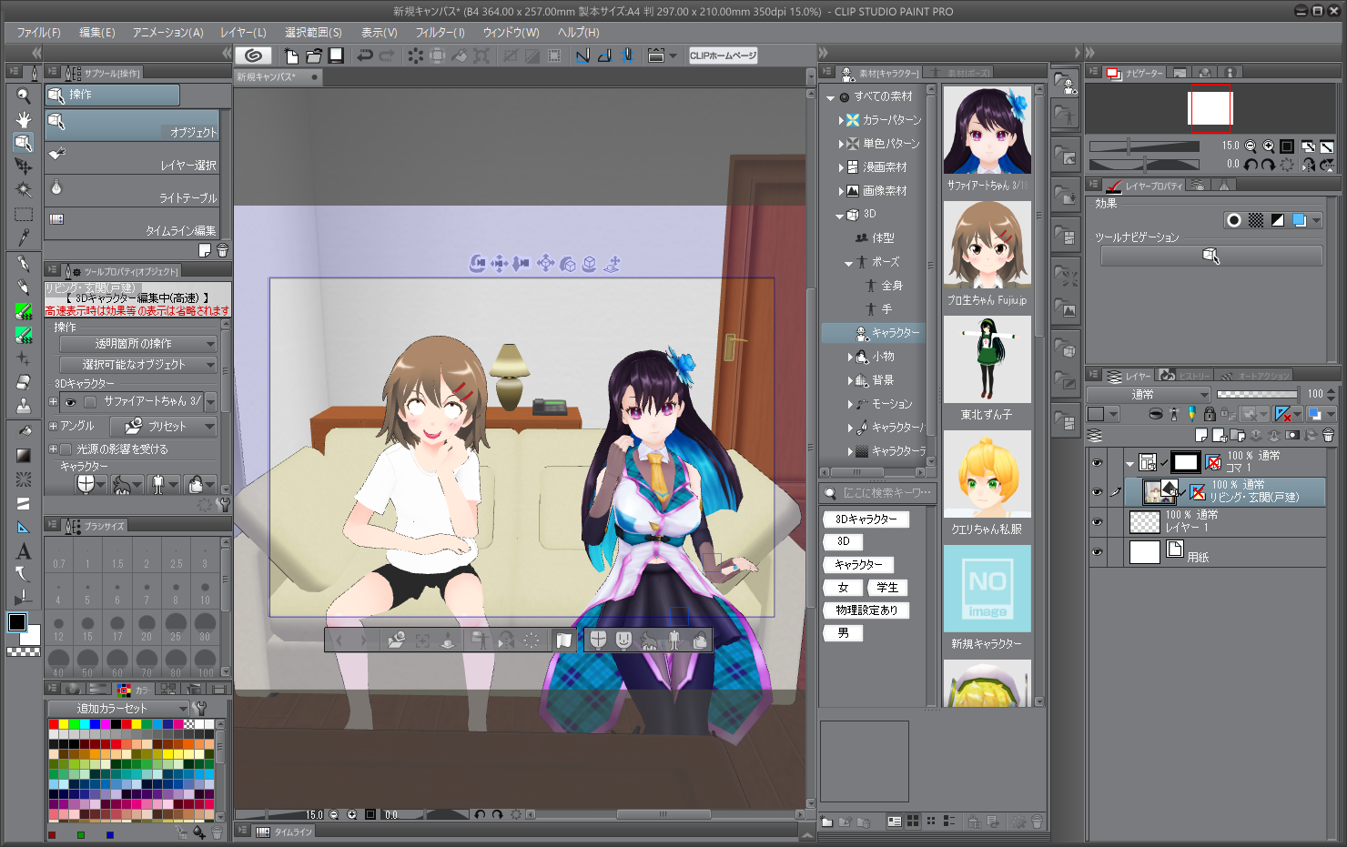Viewport: 1347px width, 847px height.
Task: Click the 物理設定あり tag button
Action: point(866,610)
